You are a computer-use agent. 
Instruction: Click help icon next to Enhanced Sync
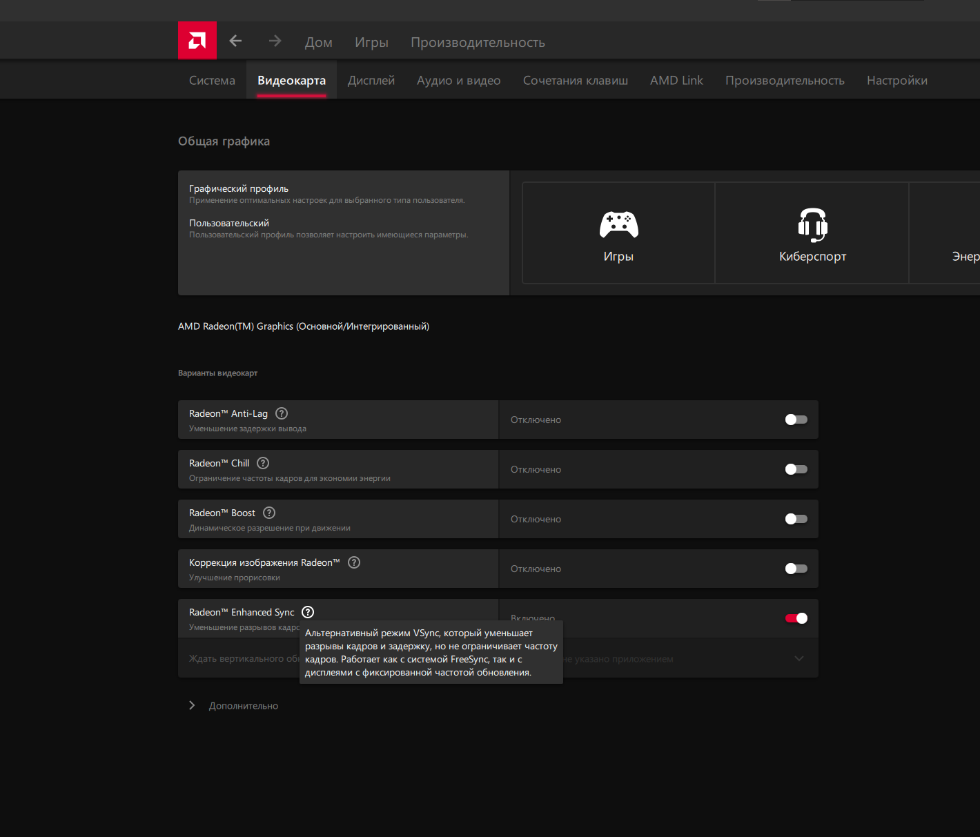[x=308, y=612]
